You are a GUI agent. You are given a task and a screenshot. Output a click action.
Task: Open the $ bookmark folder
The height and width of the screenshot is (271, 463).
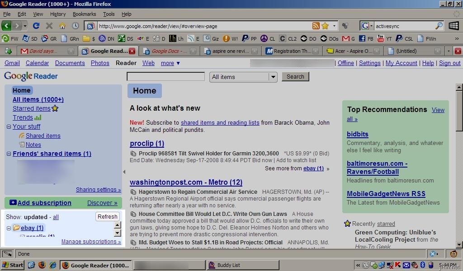click(x=89, y=39)
